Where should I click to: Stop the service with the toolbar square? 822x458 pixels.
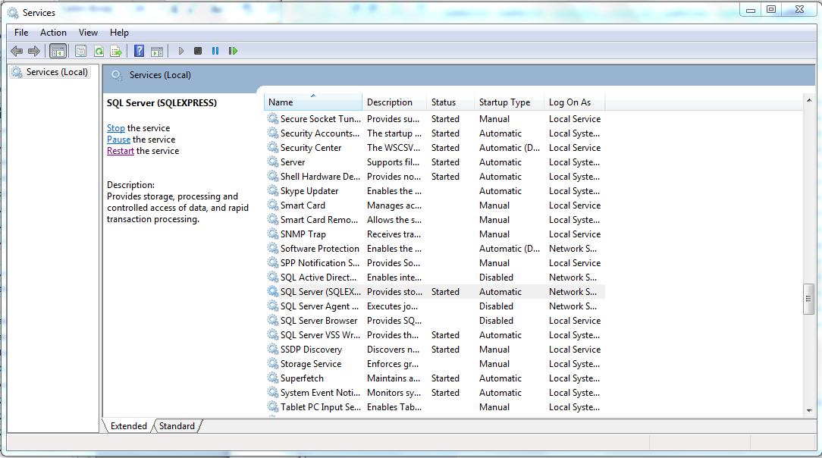point(198,51)
